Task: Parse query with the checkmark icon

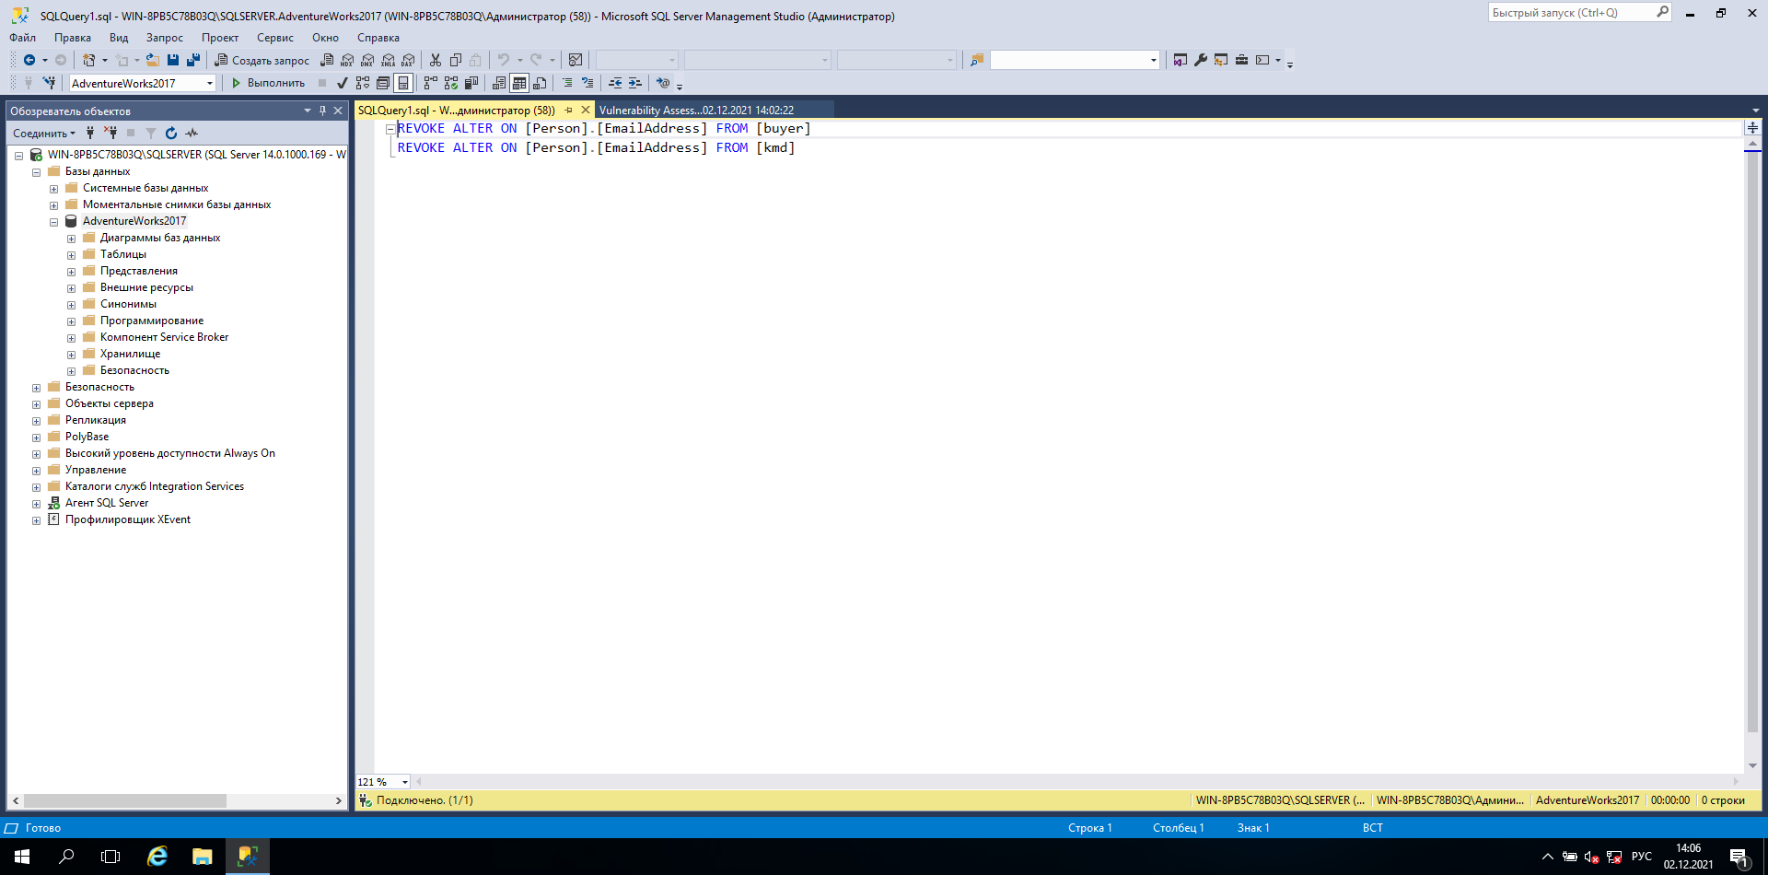Action: pos(343,83)
